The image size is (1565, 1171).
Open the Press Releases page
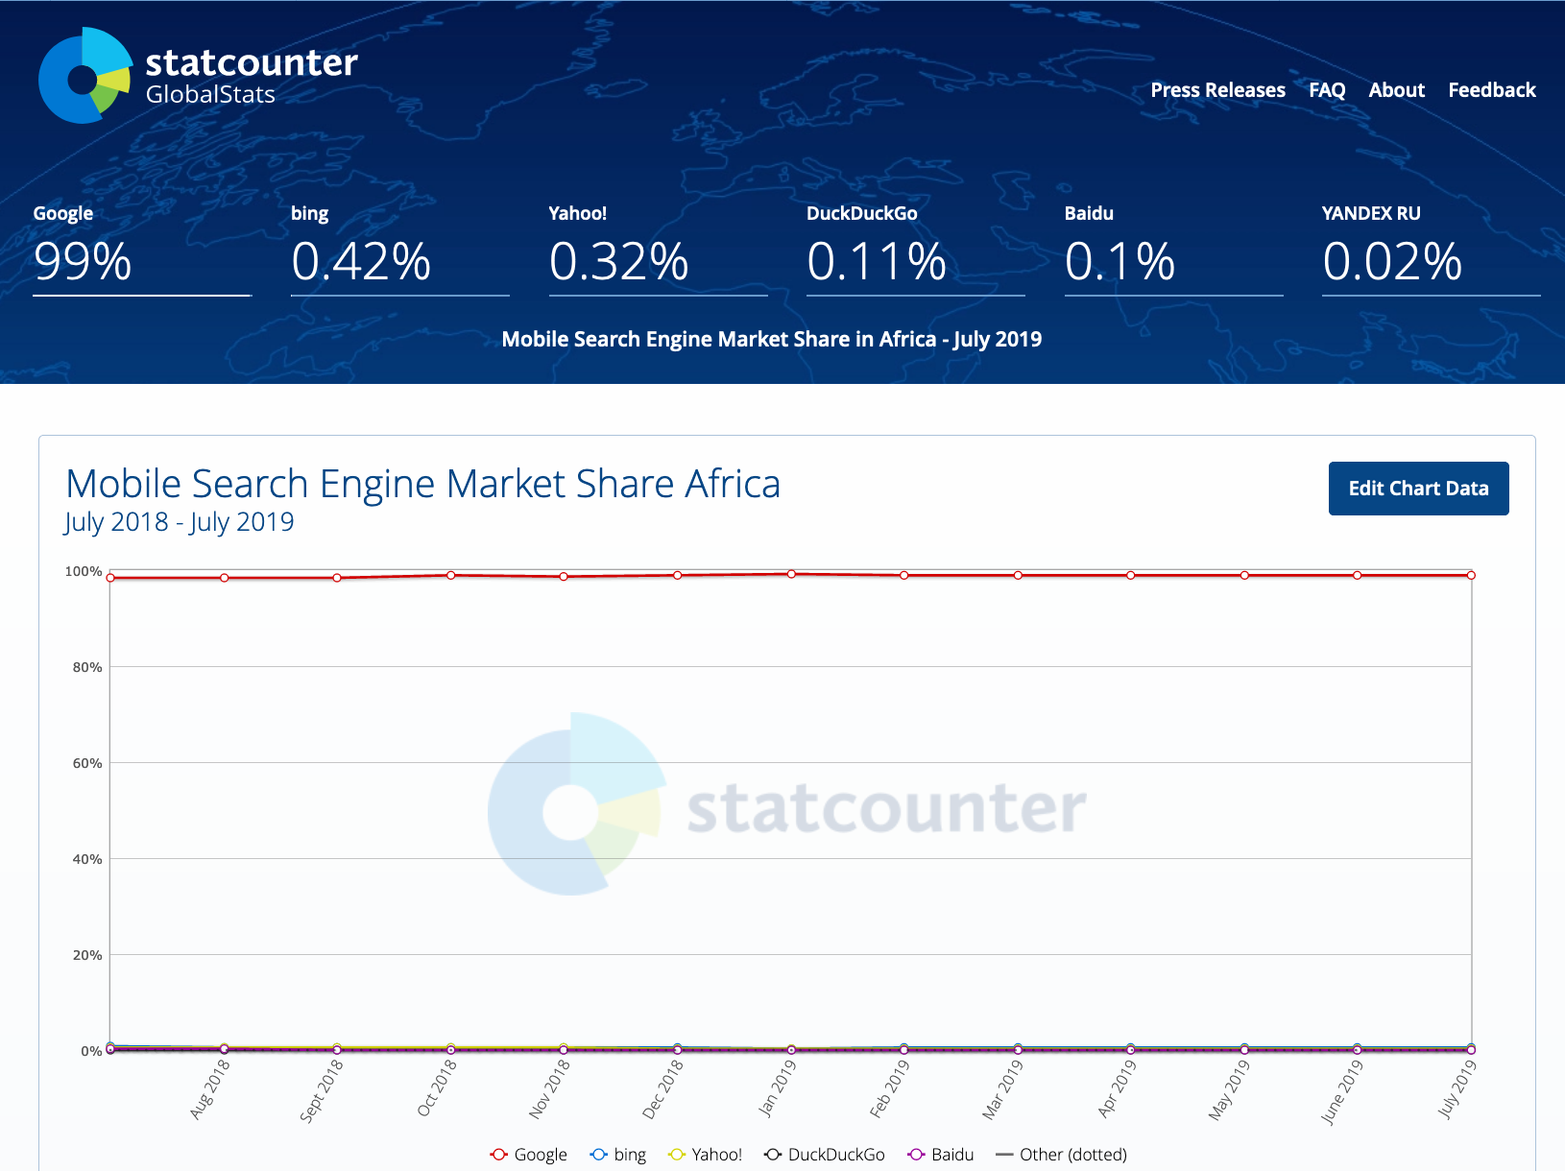coord(1217,90)
